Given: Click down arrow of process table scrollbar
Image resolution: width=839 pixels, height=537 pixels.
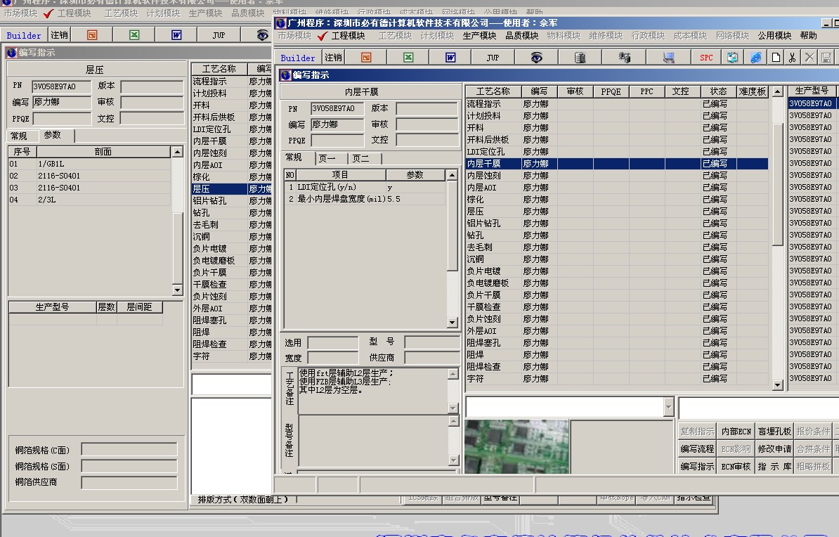Looking at the screenshot, I should [777, 384].
